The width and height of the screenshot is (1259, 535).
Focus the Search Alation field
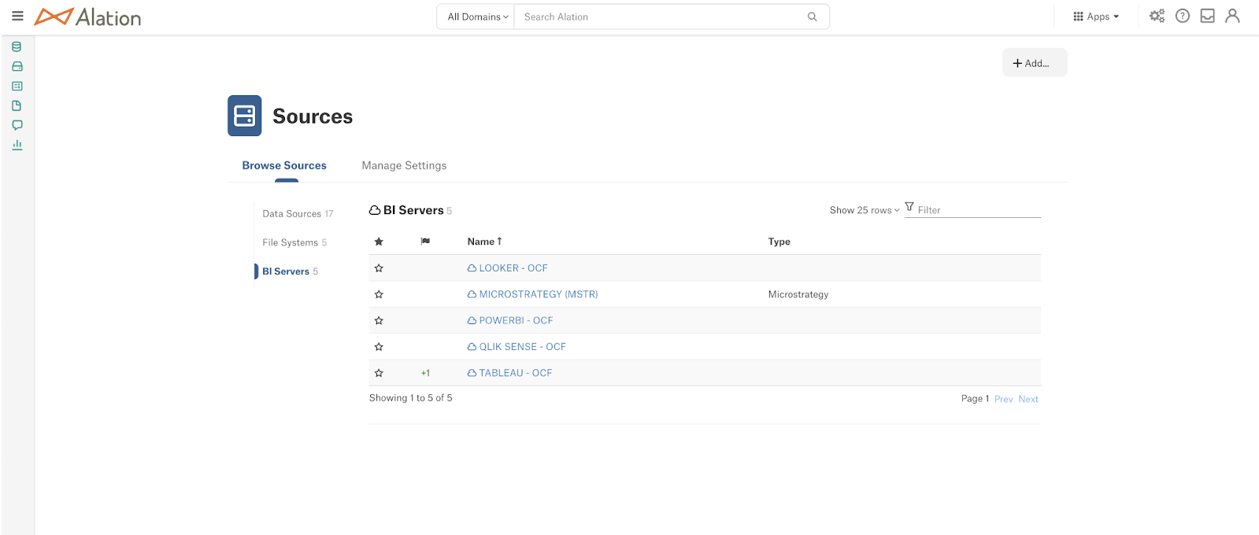[x=661, y=17]
